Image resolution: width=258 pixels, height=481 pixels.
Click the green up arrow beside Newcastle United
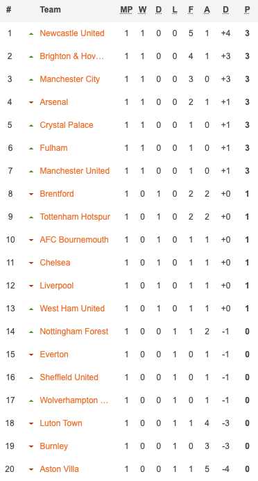(31, 34)
